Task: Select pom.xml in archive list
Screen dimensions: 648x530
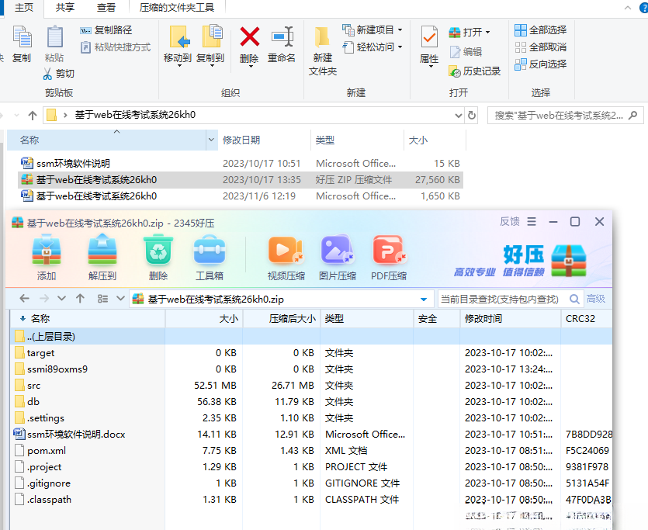Action: pyautogui.click(x=311, y=451)
